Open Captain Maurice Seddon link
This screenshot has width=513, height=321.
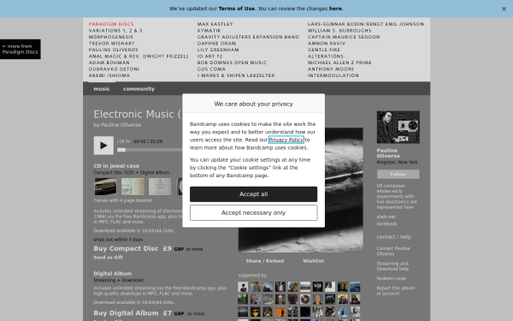(x=344, y=37)
